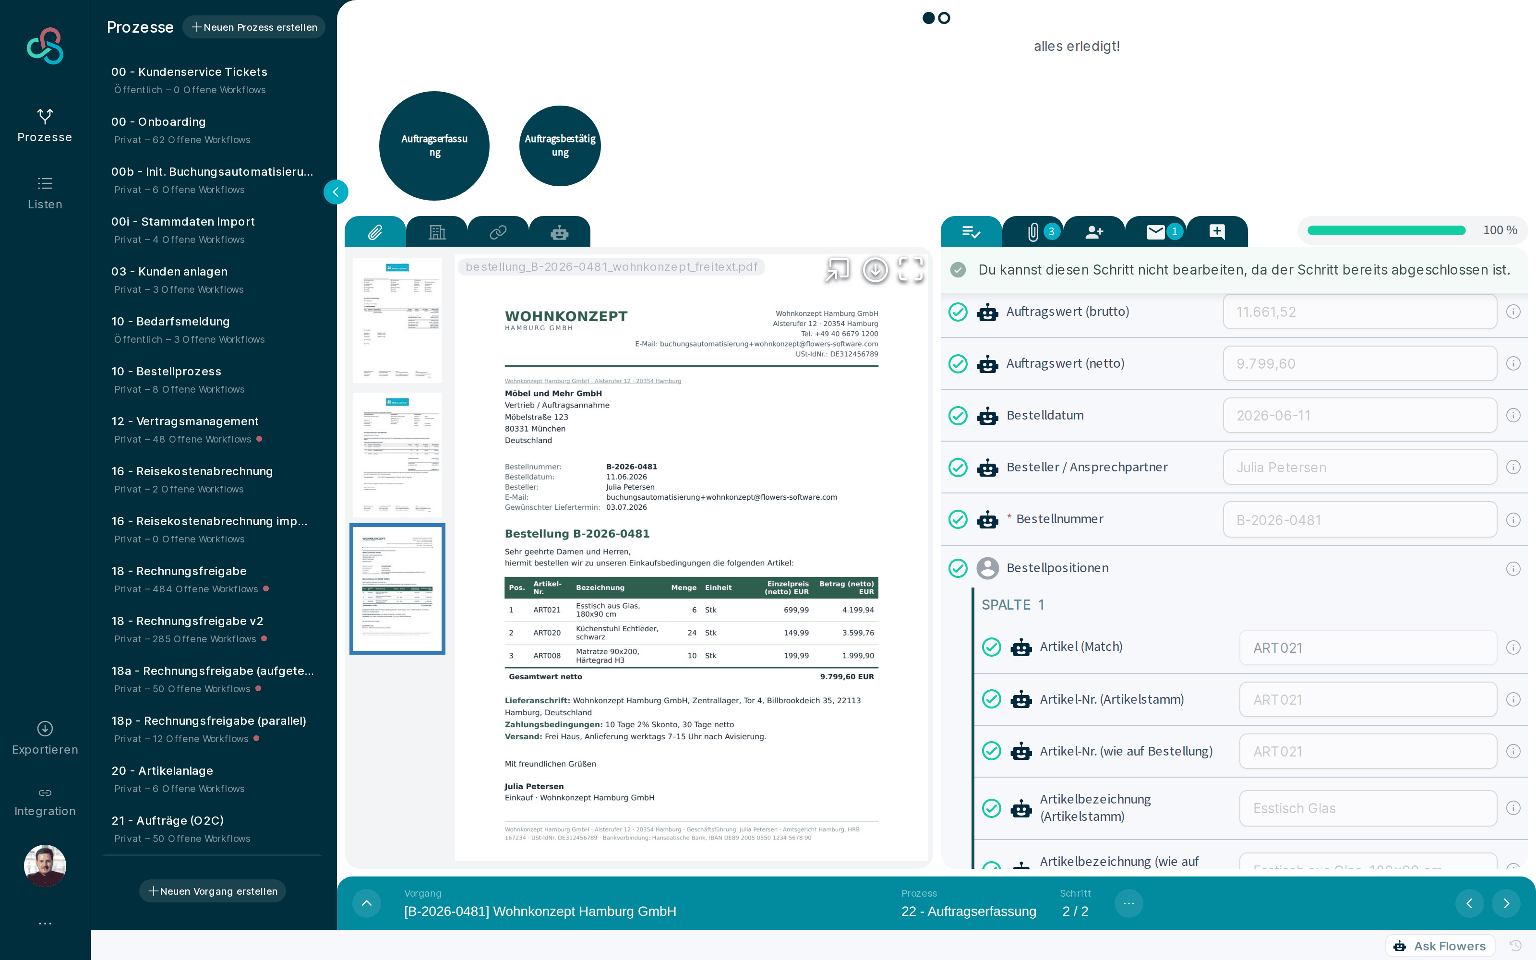Switch to the links tab

pyautogui.click(x=498, y=232)
